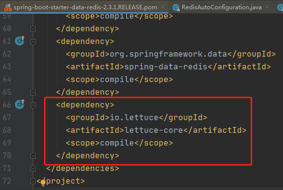Image resolution: width=283 pixels, height=190 pixels.
Task: Click the closing dependency tag on line 70
Action: tap(88, 156)
